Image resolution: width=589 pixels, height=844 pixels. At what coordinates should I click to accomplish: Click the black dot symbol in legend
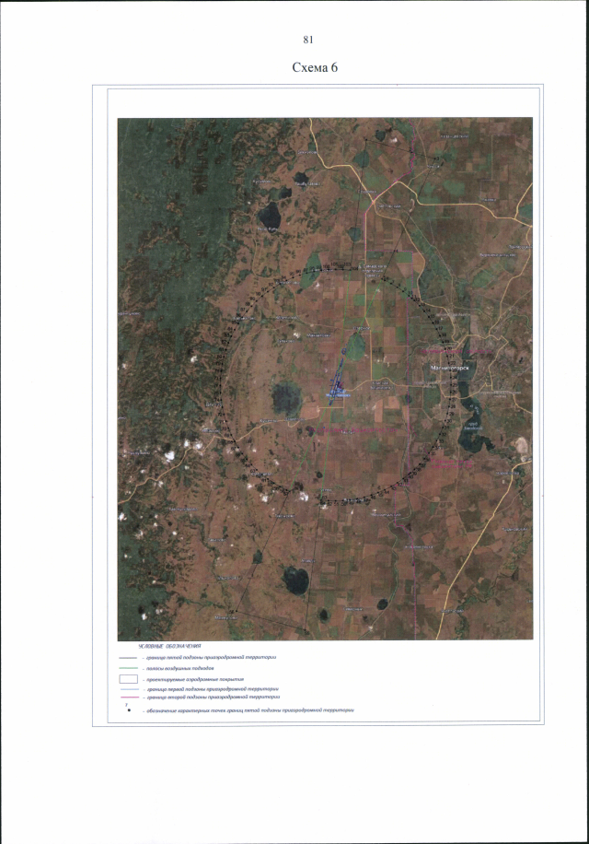(129, 711)
